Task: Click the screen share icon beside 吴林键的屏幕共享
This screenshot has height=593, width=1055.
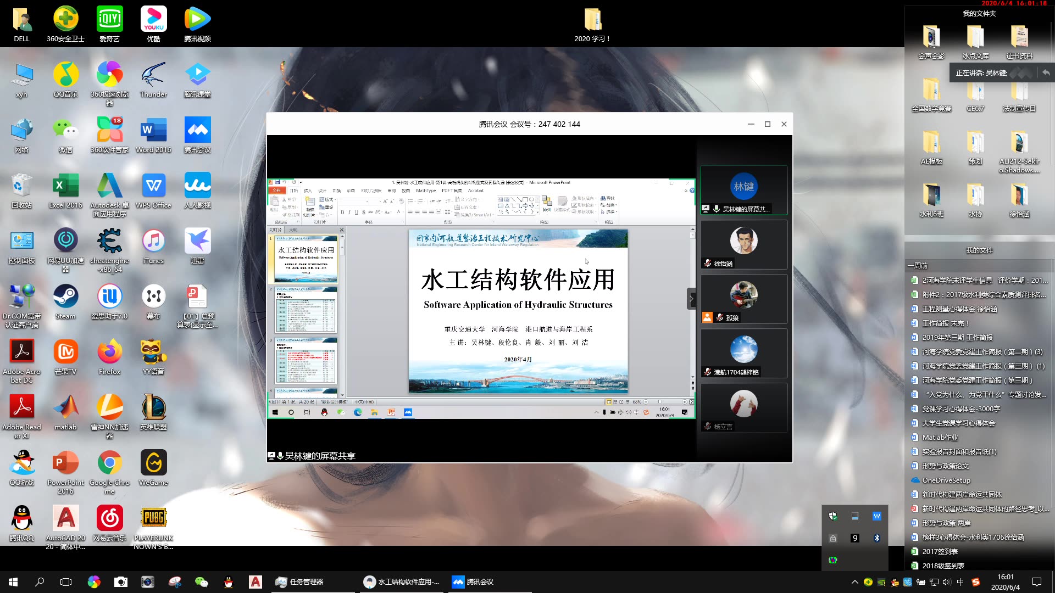Action: (271, 455)
